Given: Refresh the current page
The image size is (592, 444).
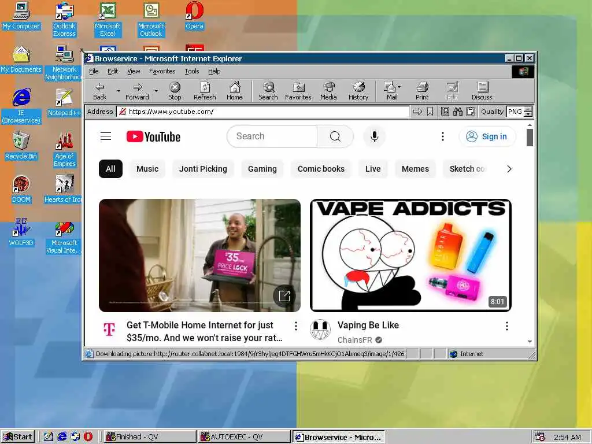Looking at the screenshot, I should (x=205, y=91).
